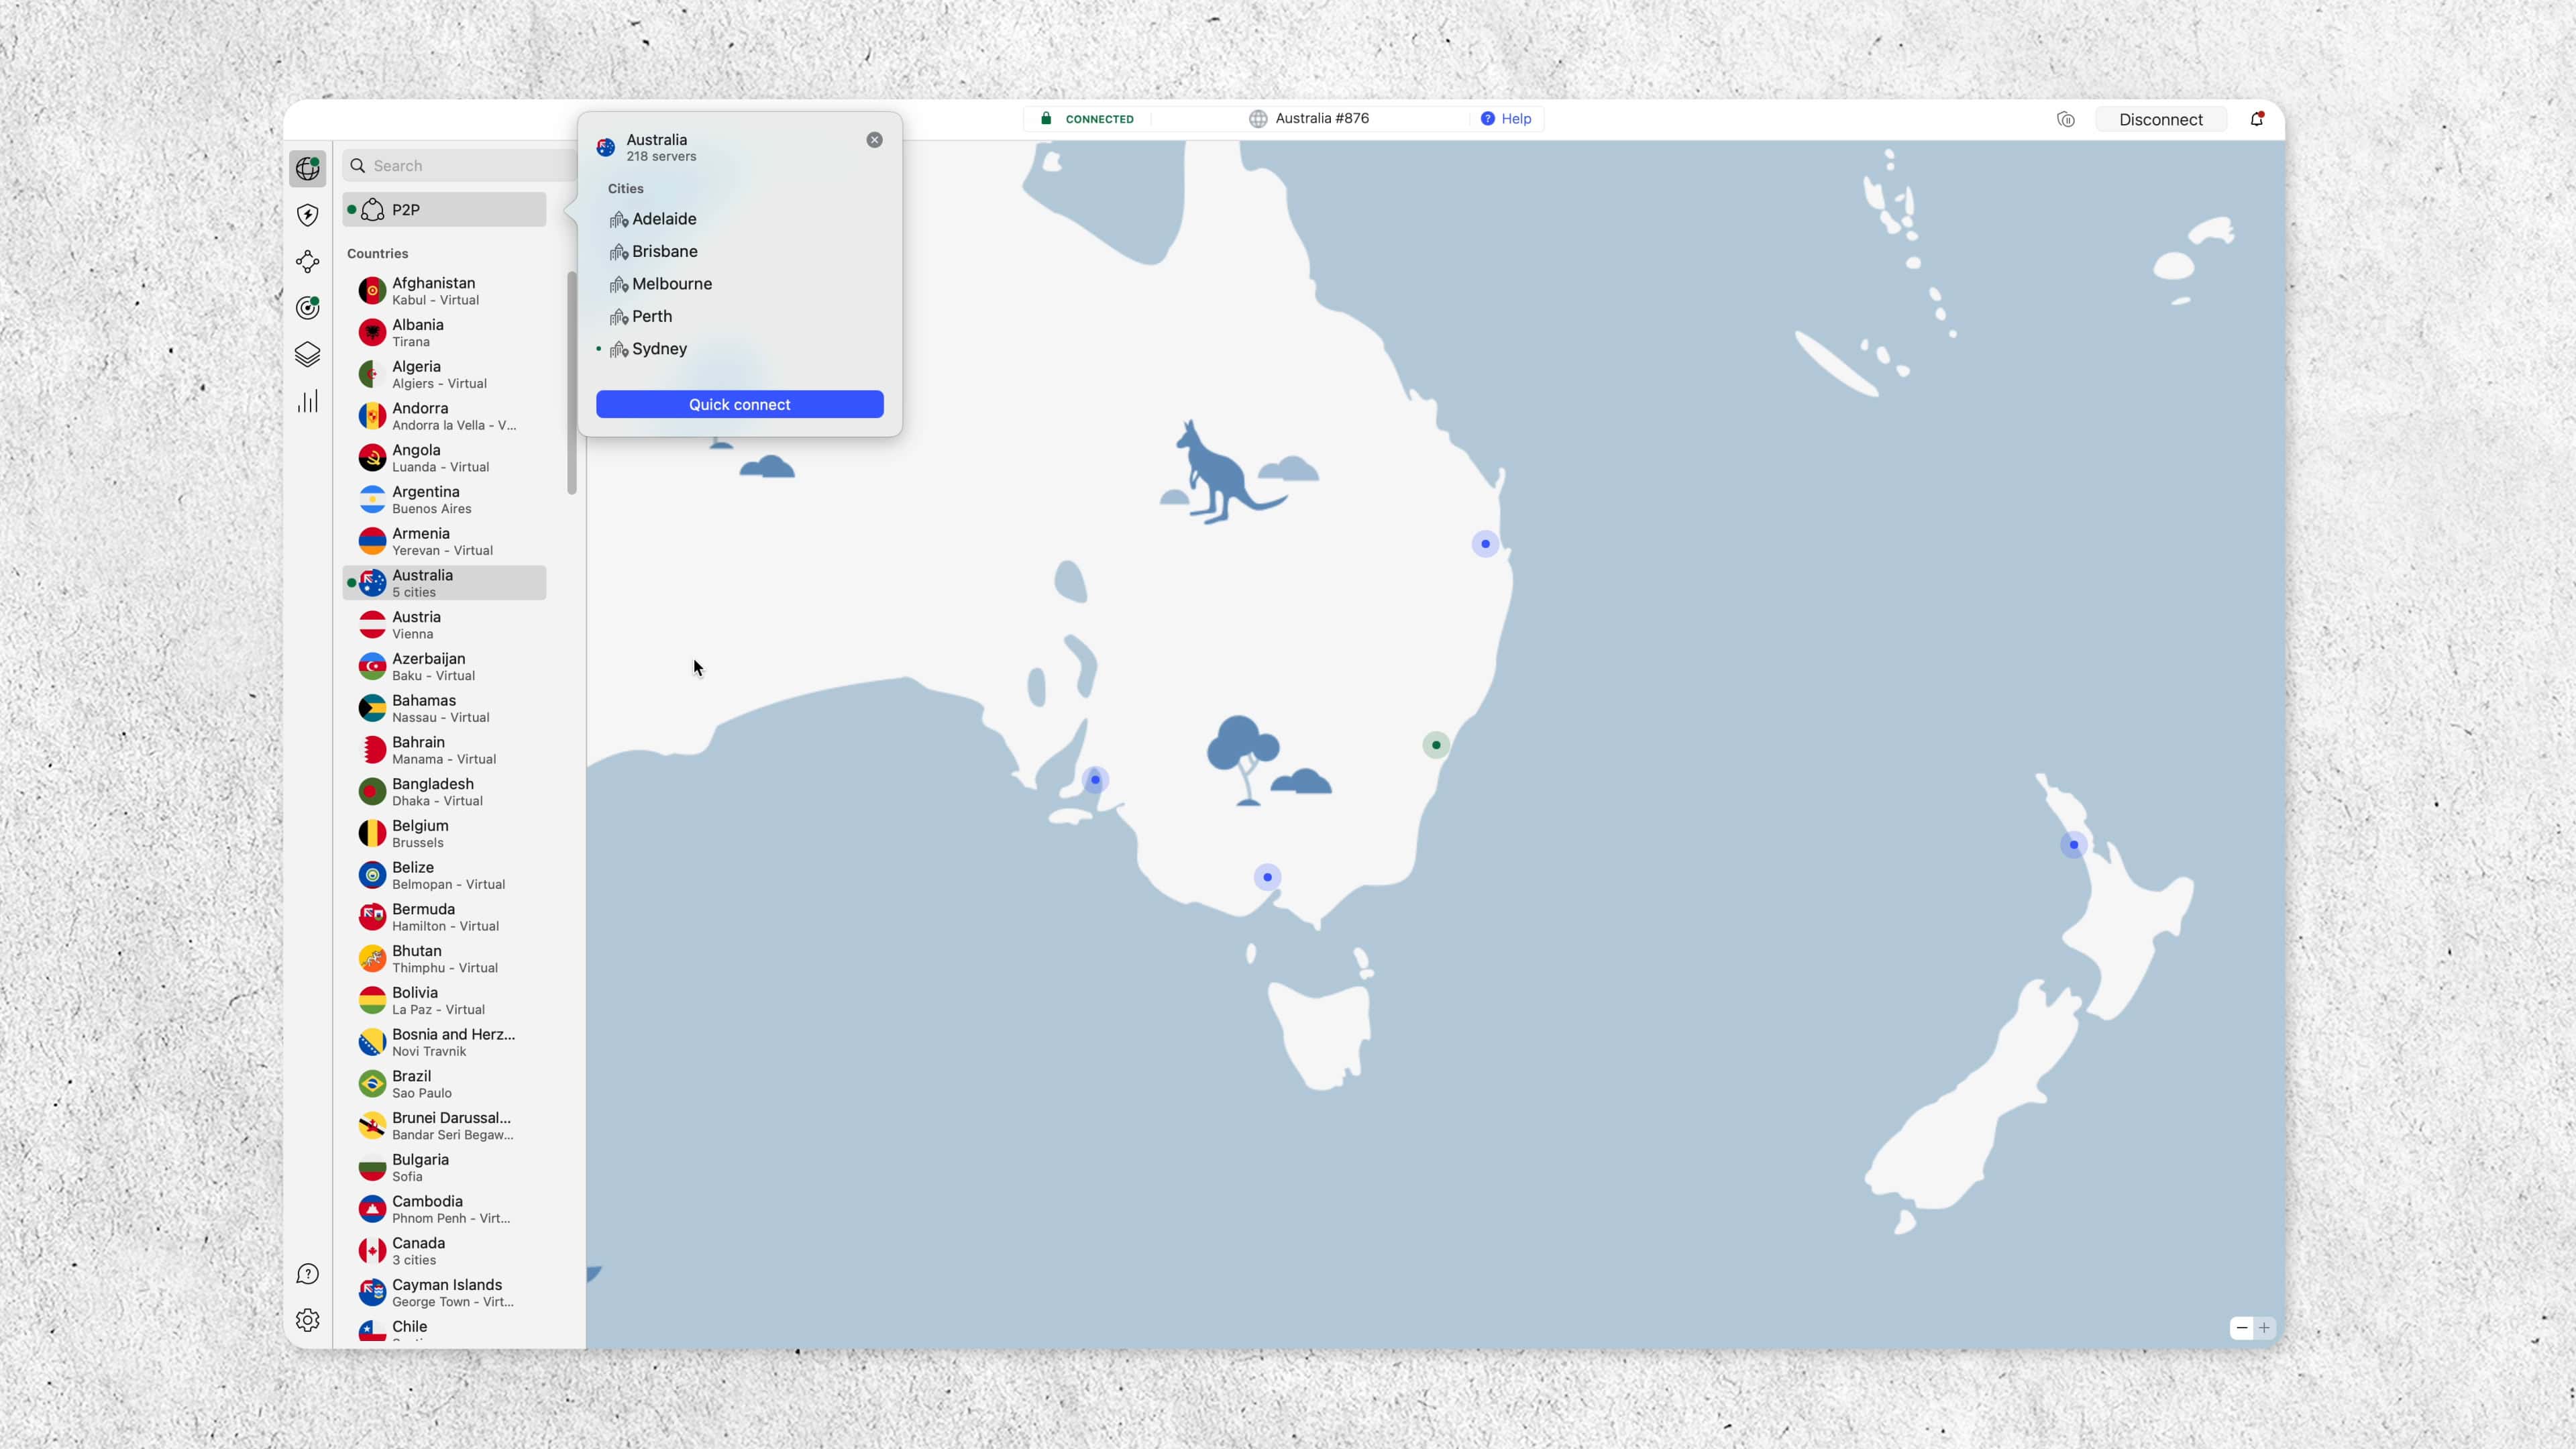Open the help question-mark bubble
The width and height of the screenshot is (2576, 1449).
307,1273
